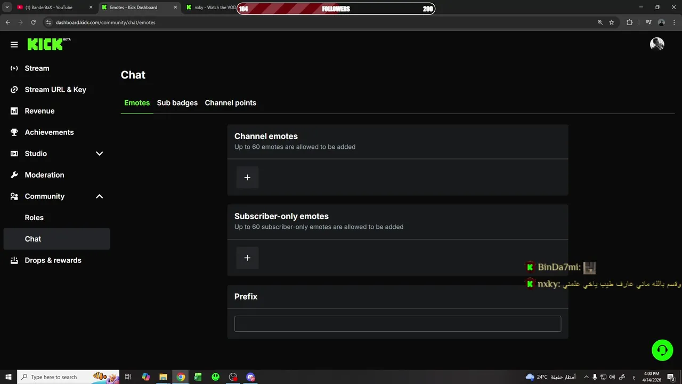Click the Community people icon

tap(14, 196)
